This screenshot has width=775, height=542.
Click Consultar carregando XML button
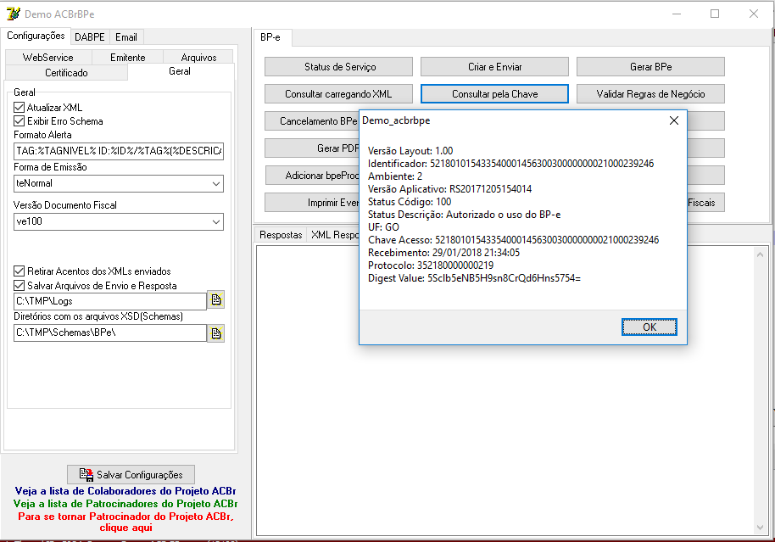point(339,94)
